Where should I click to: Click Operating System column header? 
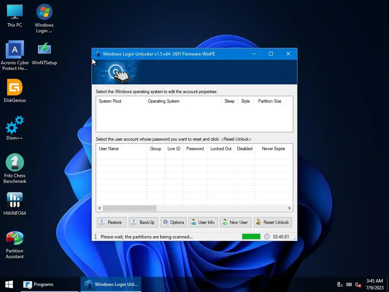click(x=183, y=101)
